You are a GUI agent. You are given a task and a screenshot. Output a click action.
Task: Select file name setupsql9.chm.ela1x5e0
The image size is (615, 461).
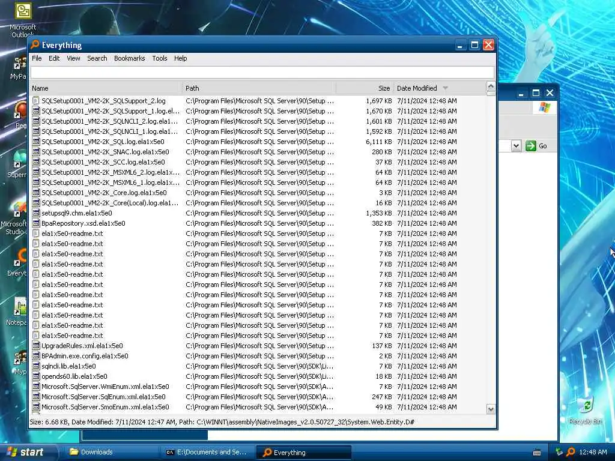(77, 213)
